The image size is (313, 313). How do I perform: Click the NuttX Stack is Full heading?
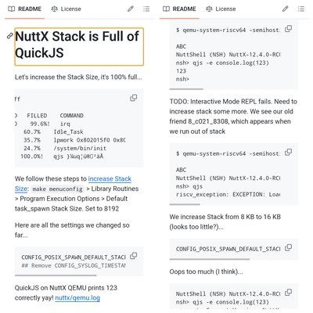click(x=79, y=46)
